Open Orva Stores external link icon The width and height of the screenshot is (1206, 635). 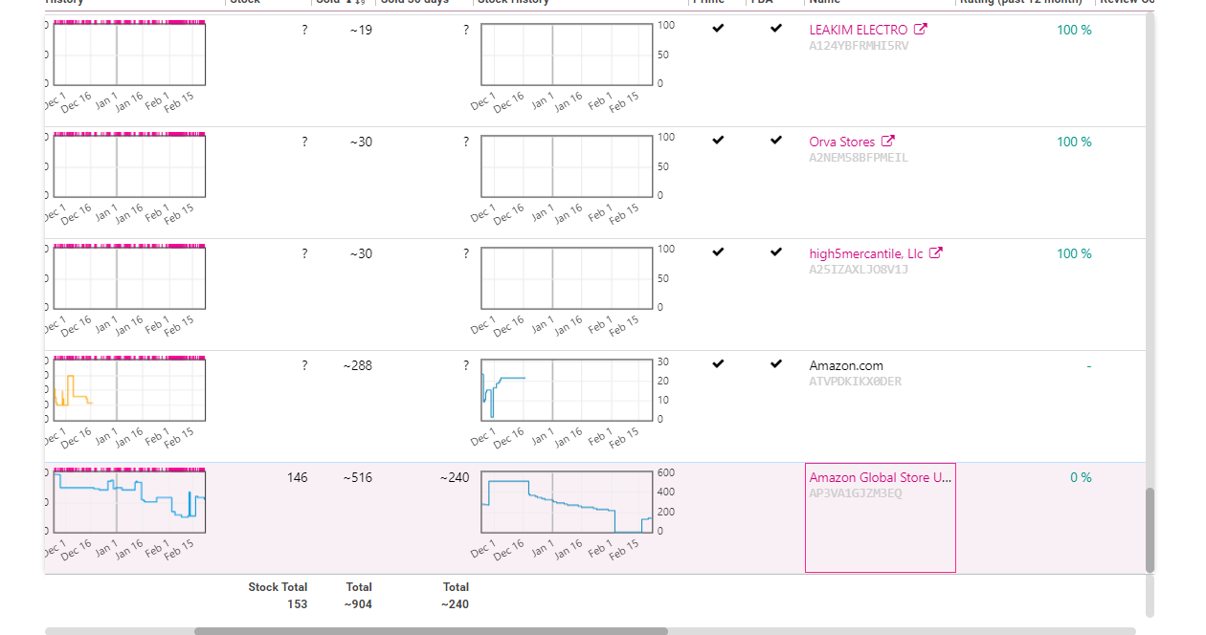(x=888, y=142)
